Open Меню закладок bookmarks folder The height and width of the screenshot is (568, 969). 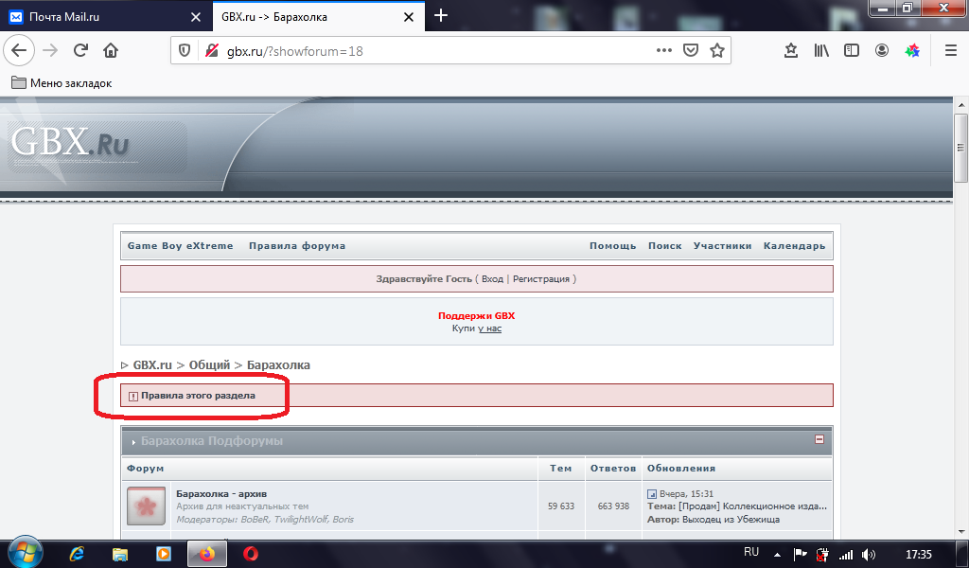[62, 82]
